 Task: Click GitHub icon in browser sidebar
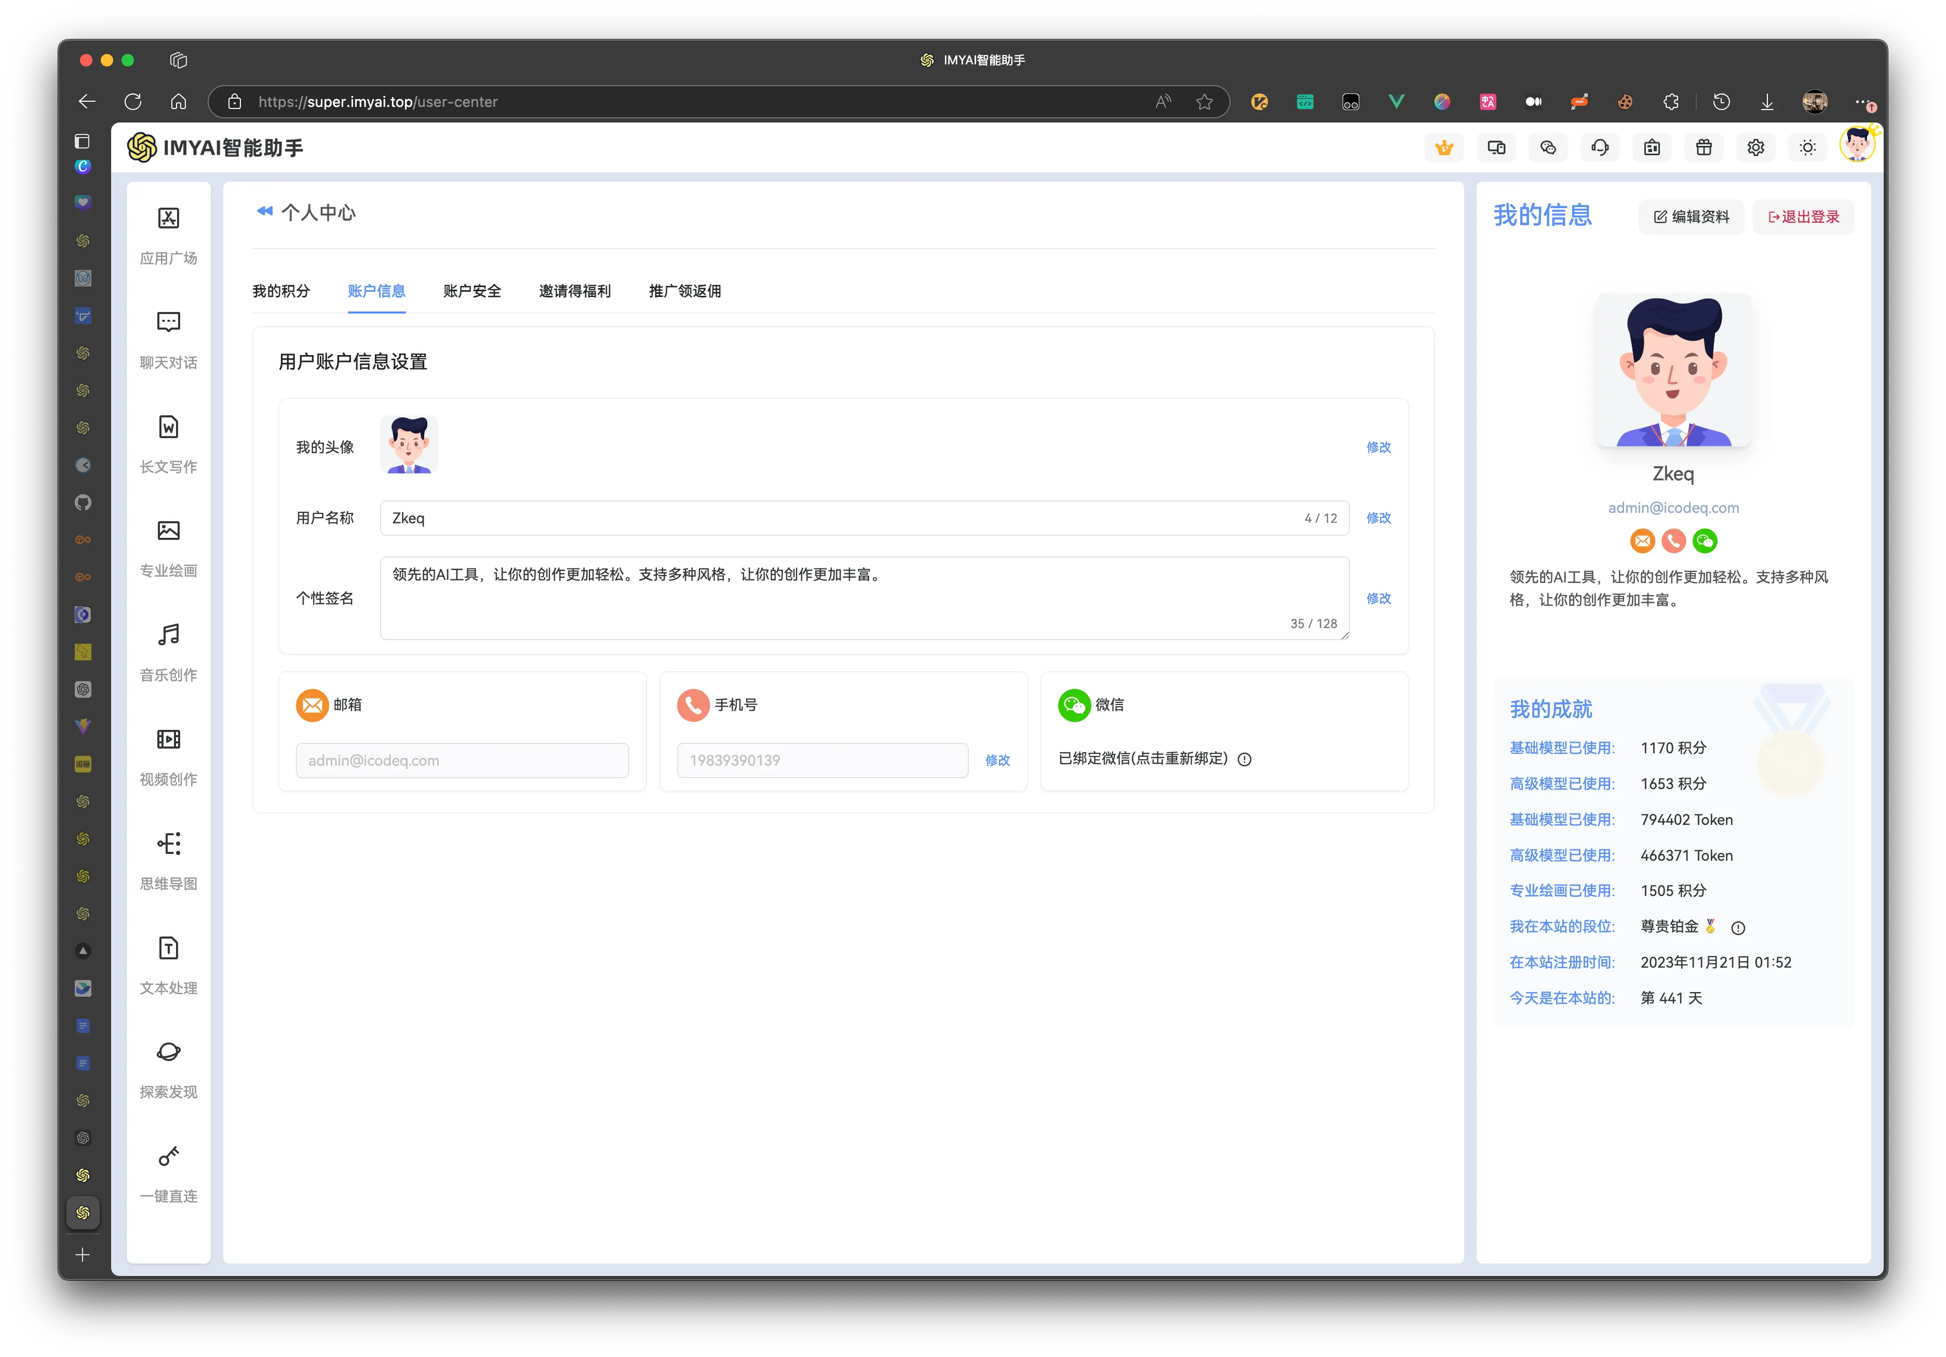pos(82,503)
